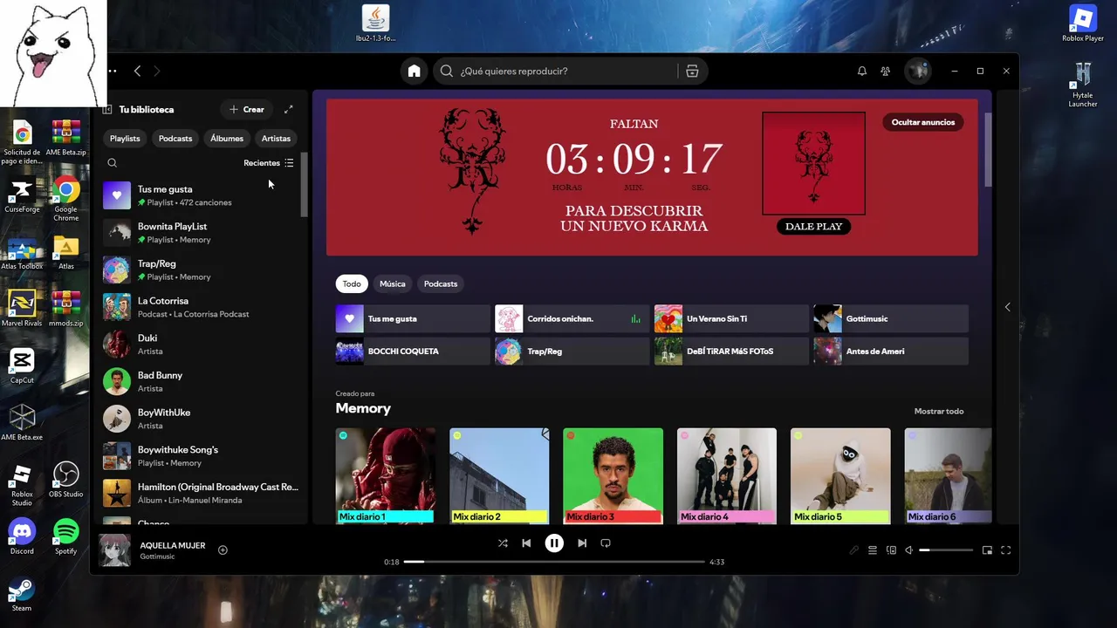Add AQUELLA MUJER to liked songs

[x=223, y=549]
